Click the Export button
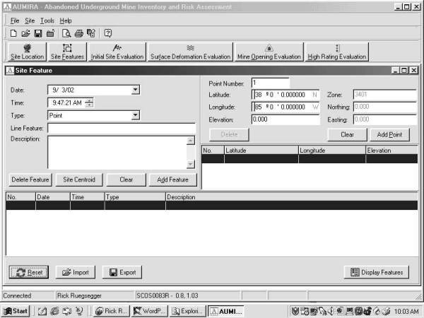Image resolution: width=424 pixels, height=318 pixels. pyautogui.click(x=122, y=272)
